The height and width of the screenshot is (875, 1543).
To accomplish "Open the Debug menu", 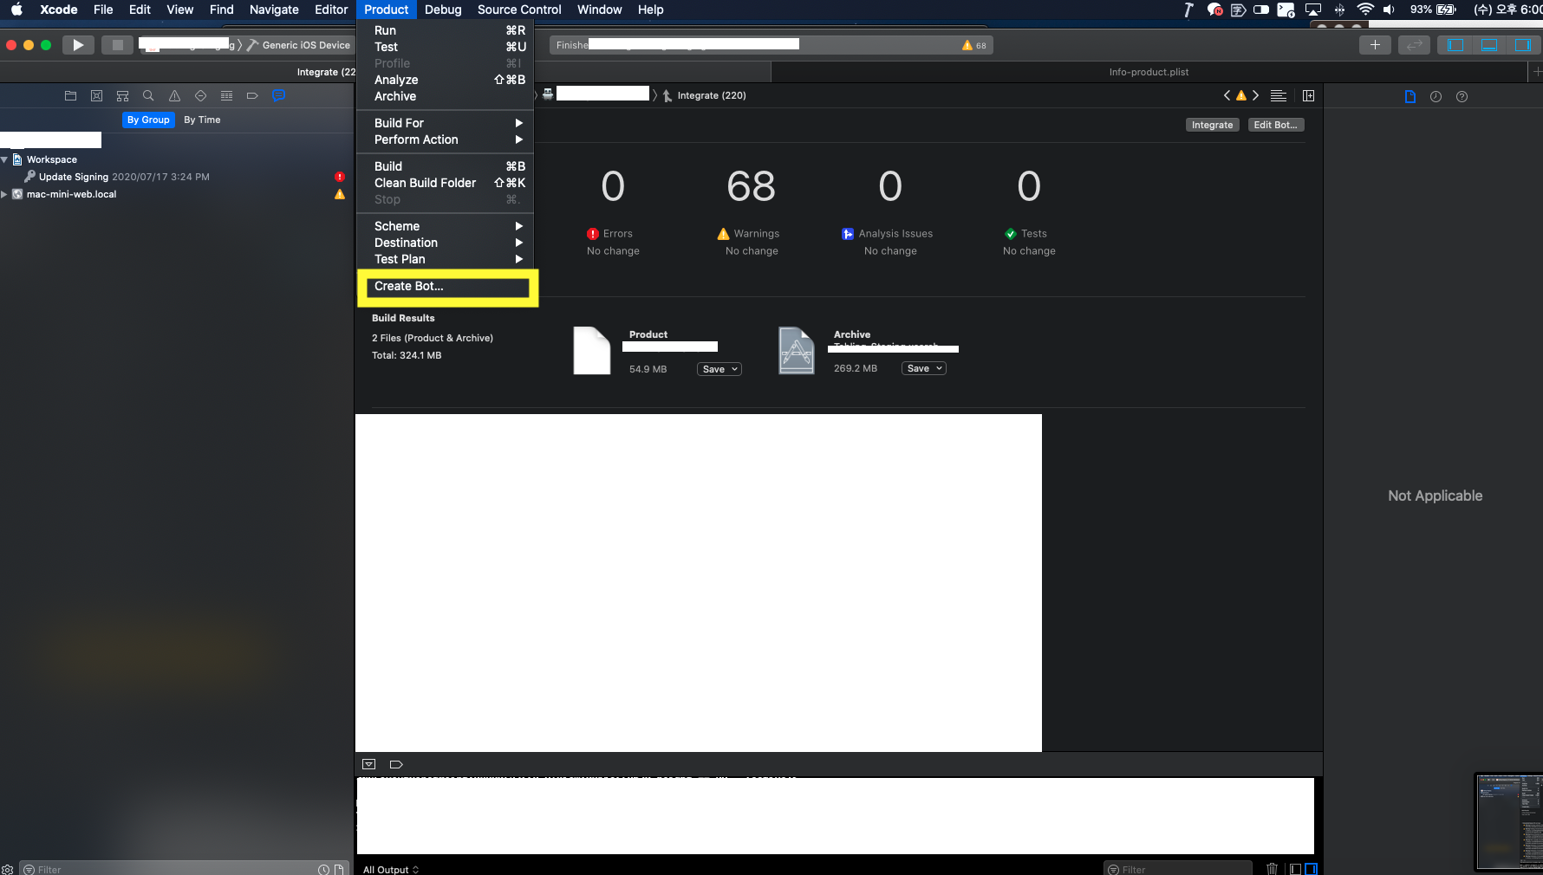I will point(443,10).
